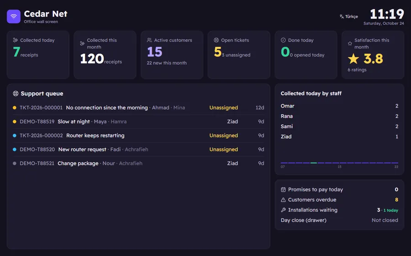The width and height of the screenshot is (411, 256).
Task: Click the Active customers people icon
Action: click(x=149, y=40)
